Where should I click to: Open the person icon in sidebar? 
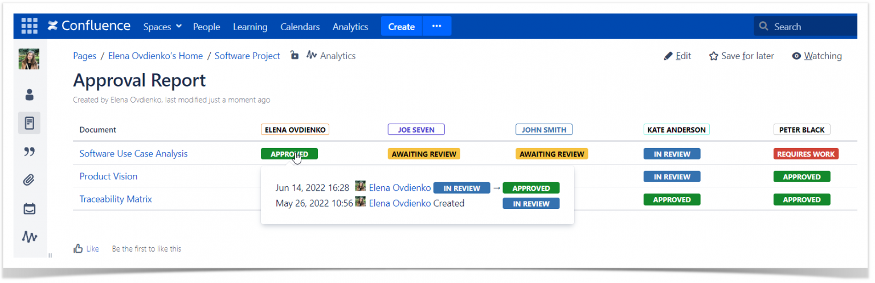tap(30, 95)
